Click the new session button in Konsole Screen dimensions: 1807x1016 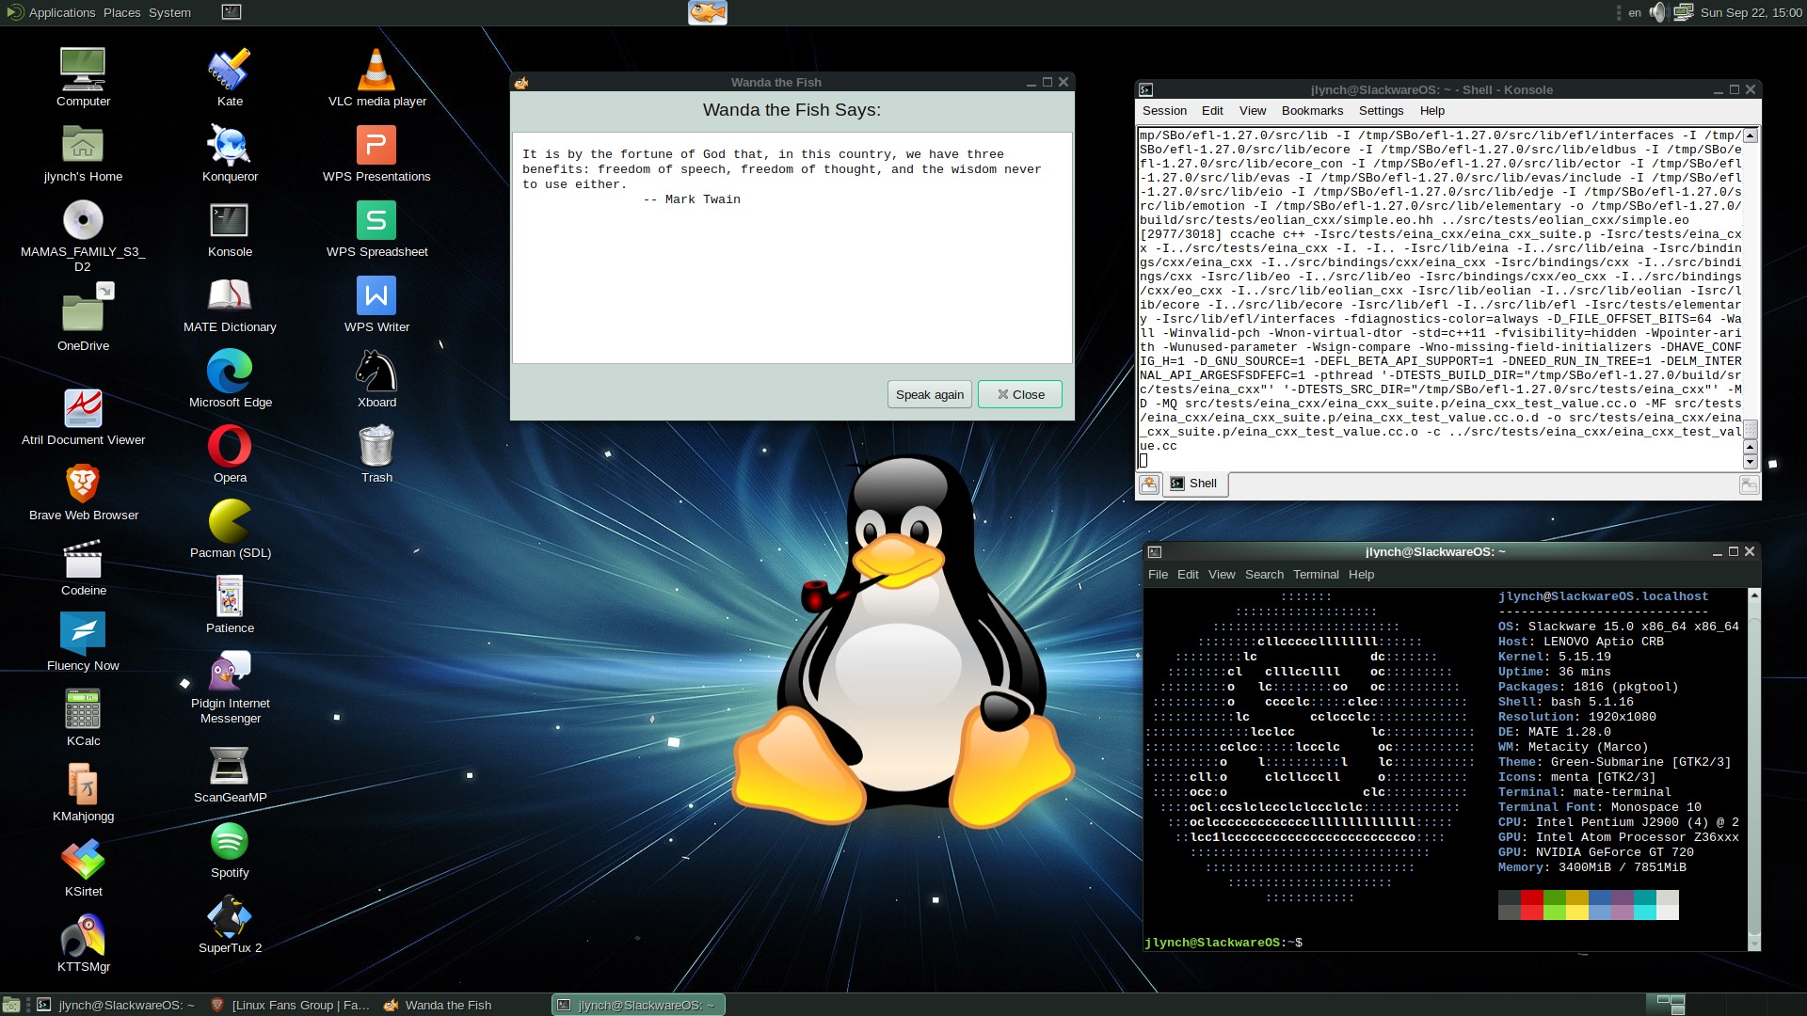1149,484
